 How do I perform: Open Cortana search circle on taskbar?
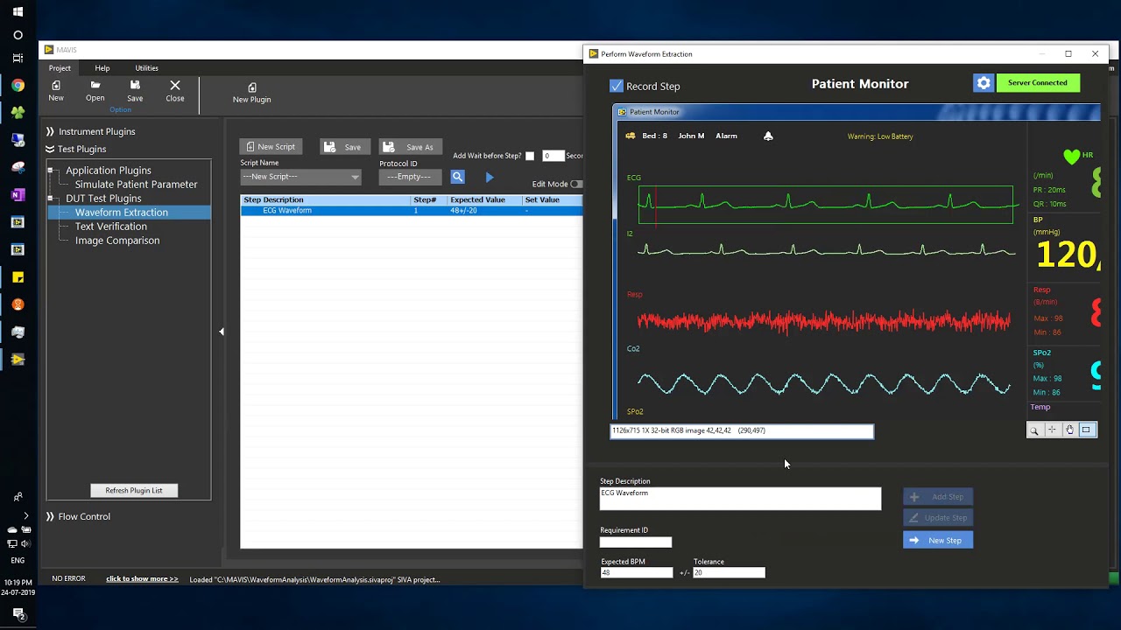click(x=18, y=35)
